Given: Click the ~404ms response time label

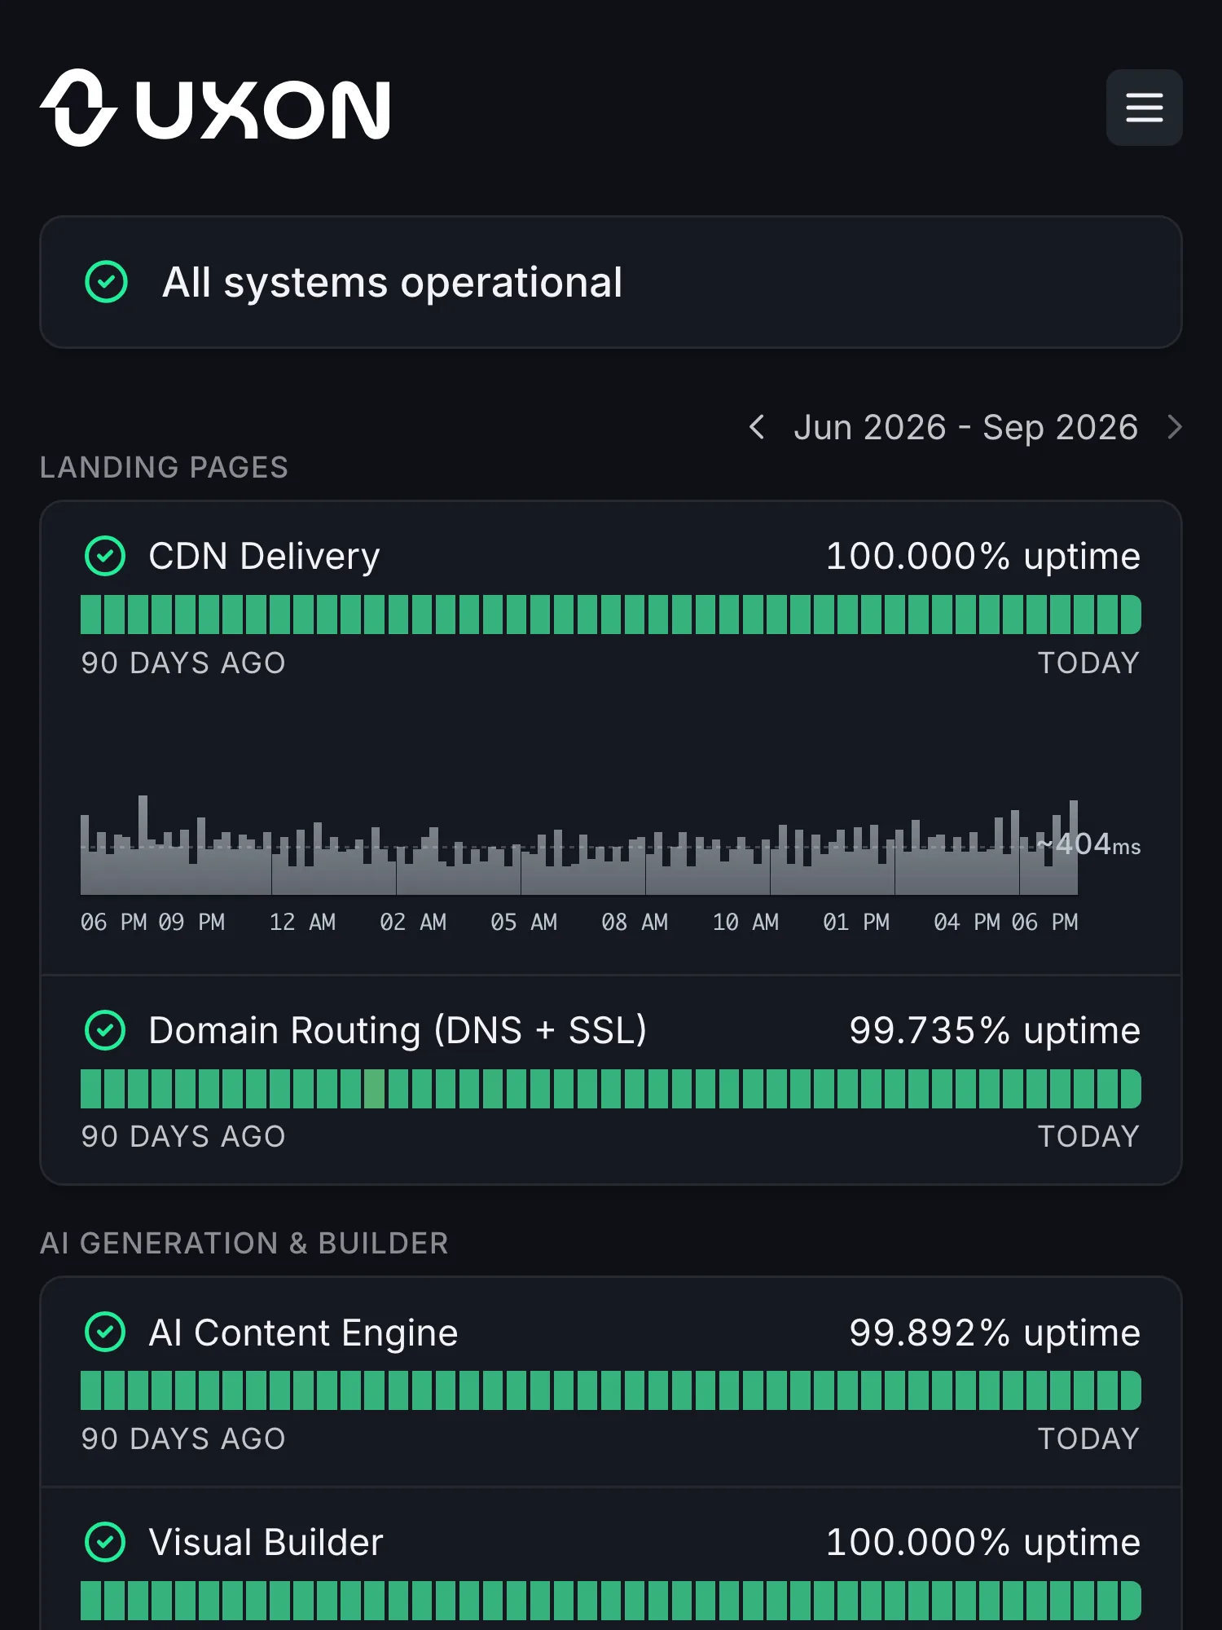Looking at the screenshot, I should [1088, 844].
